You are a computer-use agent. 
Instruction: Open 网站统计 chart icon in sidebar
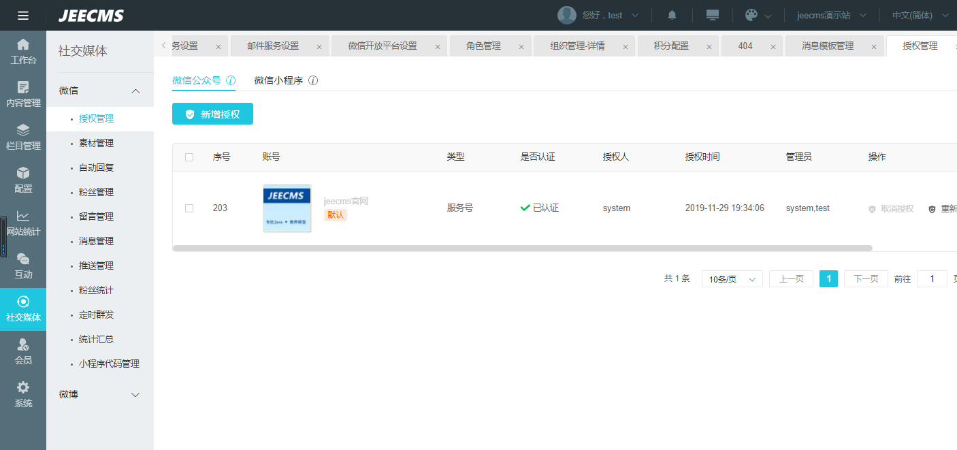[23, 223]
